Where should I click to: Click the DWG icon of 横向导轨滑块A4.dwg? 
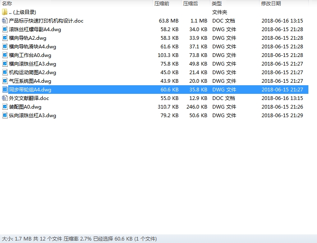(x=5, y=46)
